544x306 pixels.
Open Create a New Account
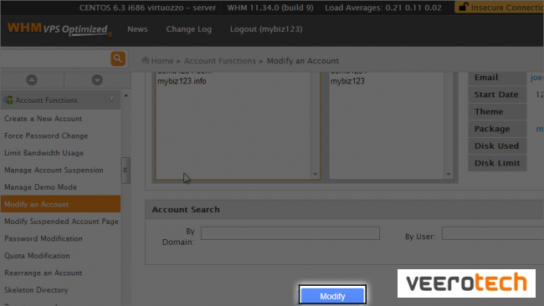pos(43,119)
